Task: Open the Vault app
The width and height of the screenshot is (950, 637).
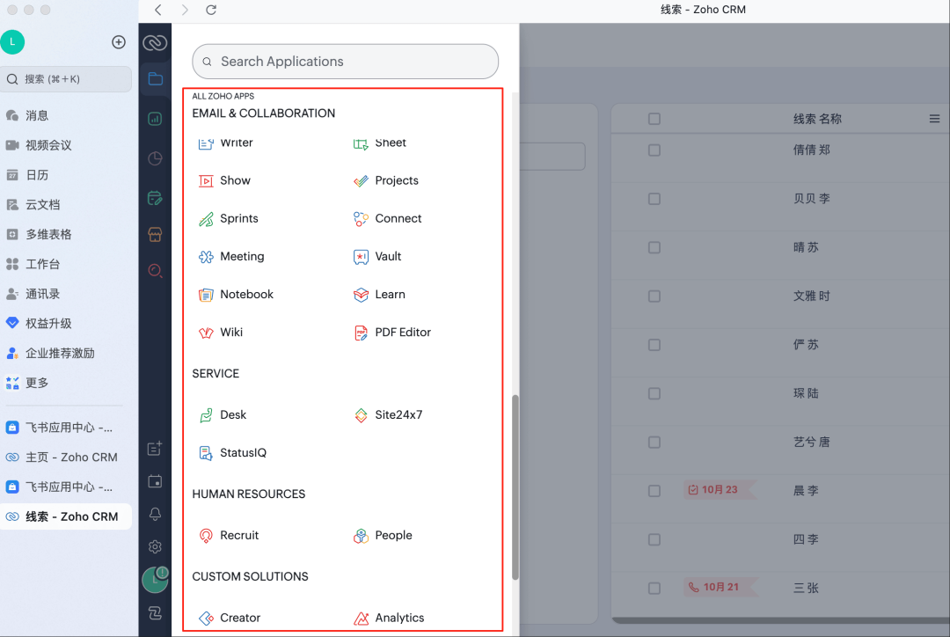Action: point(376,256)
